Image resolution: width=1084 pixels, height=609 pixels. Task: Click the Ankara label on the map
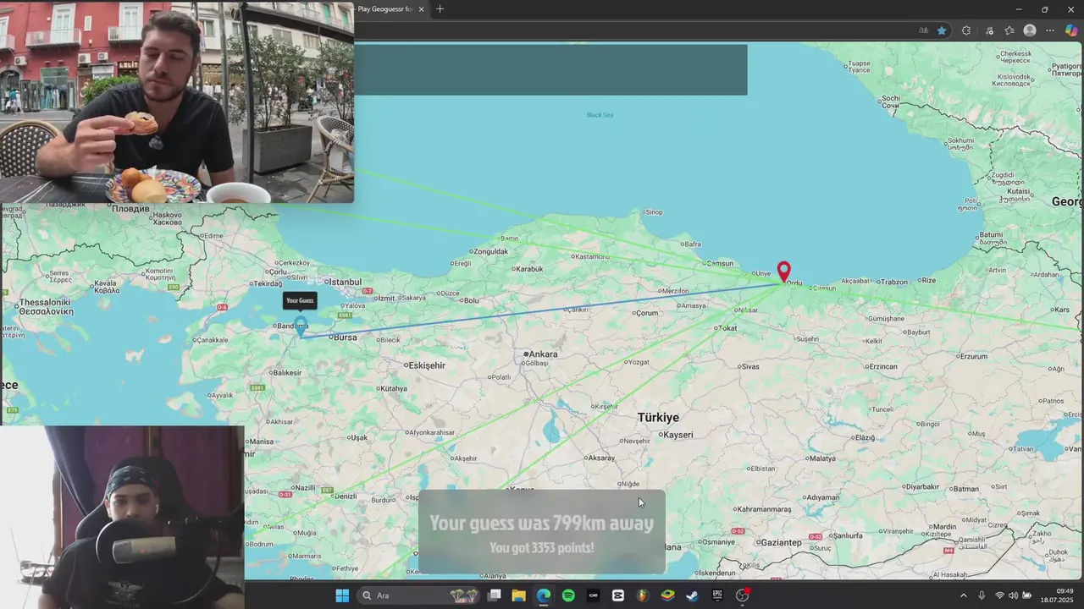pos(543,354)
